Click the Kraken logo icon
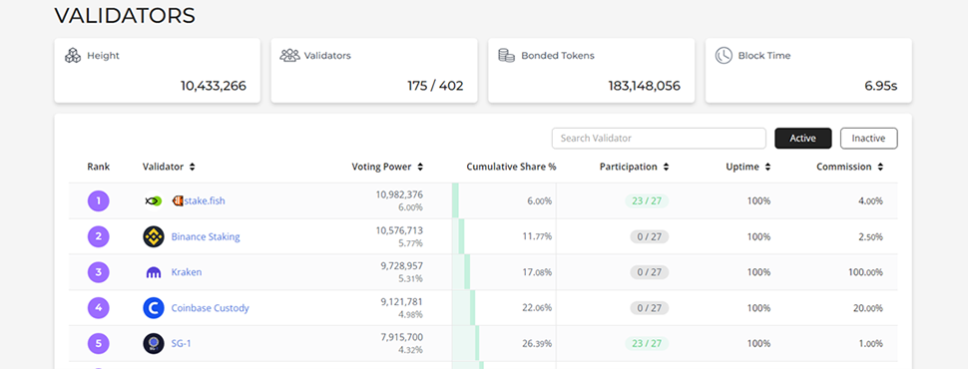Image resolution: width=968 pixels, height=369 pixels. (154, 272)
